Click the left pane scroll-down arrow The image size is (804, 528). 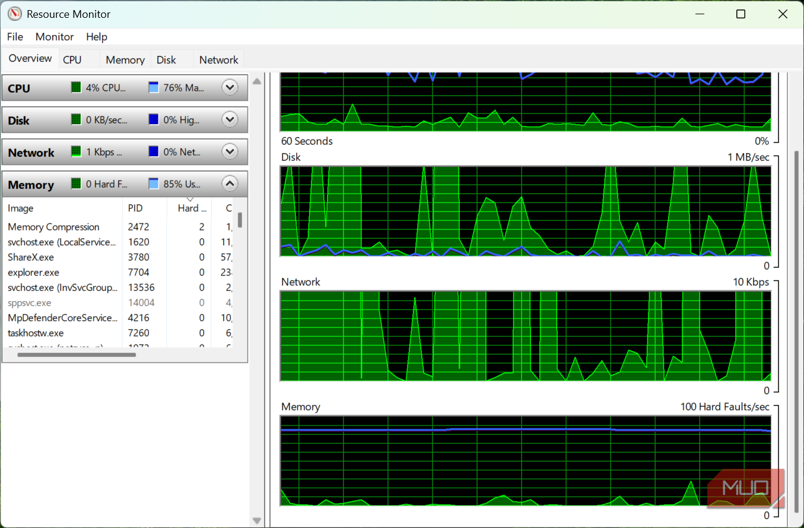click(257, 521)
